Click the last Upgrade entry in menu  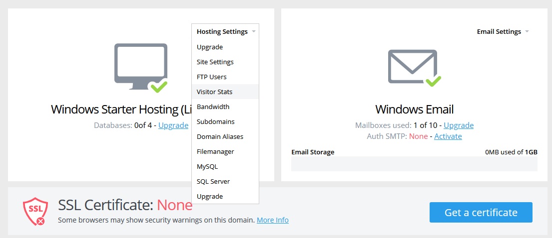pyautogui.click(x=225, y=196)
